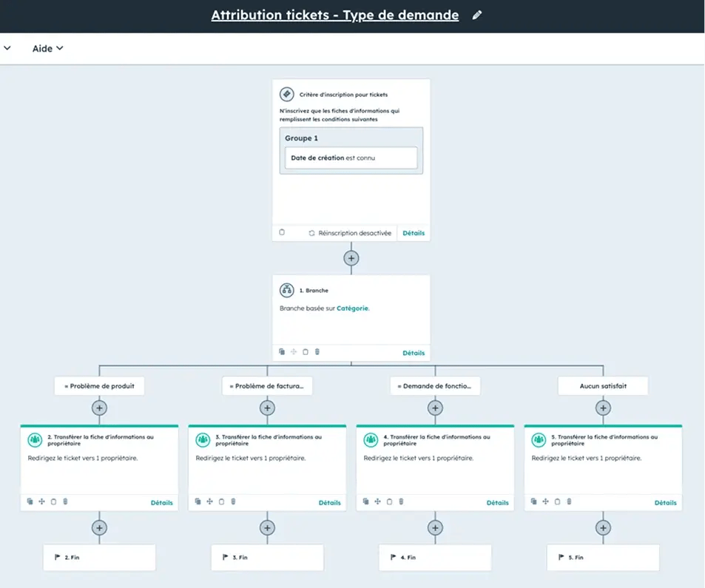
Task: Add an action under Aucun satisfait branch
Action: tap(603, 408)
